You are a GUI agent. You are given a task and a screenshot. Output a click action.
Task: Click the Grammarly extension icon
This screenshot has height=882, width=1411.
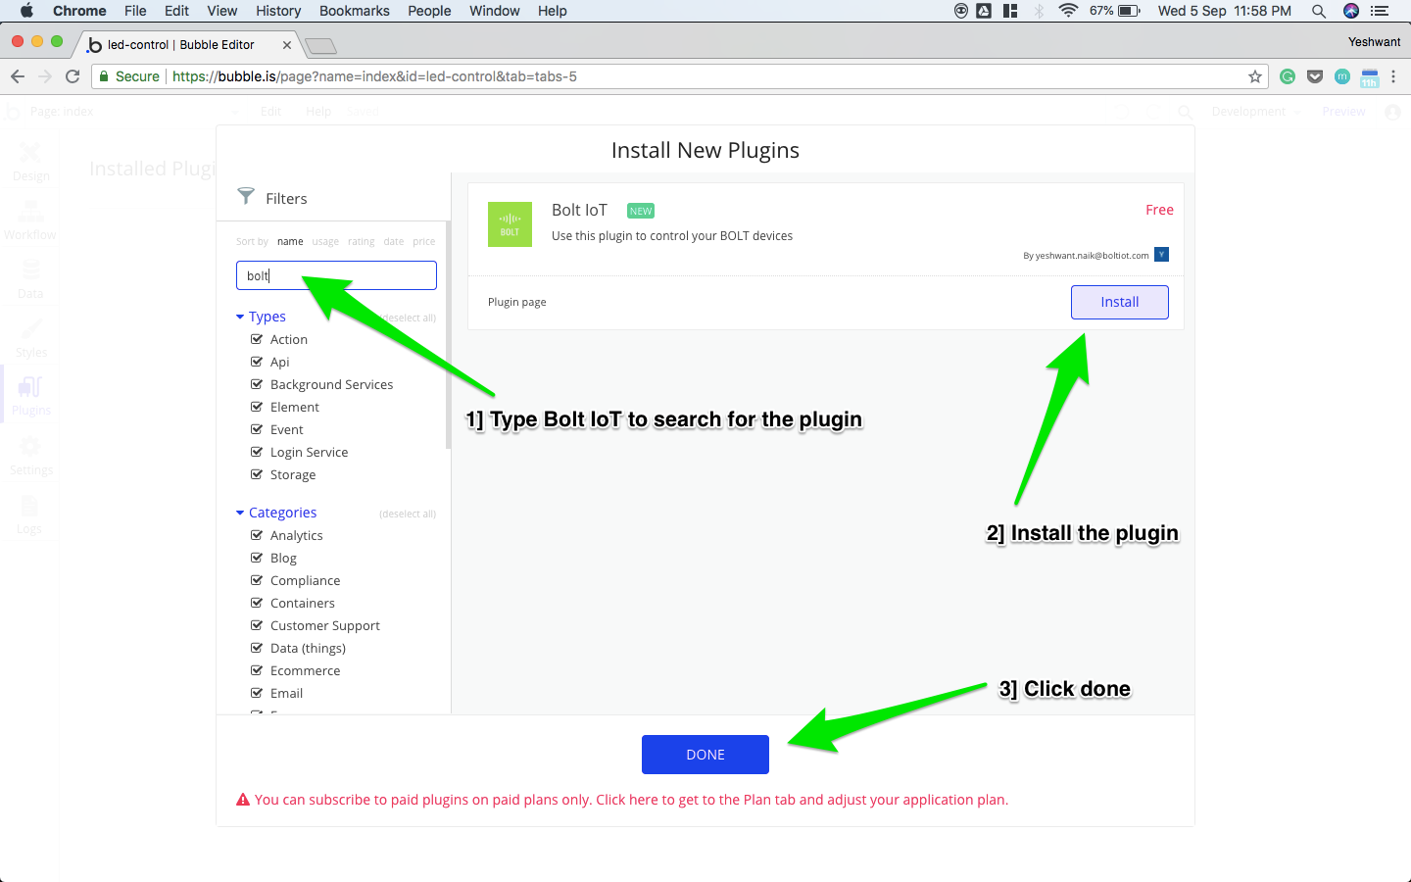[1288, 76]
